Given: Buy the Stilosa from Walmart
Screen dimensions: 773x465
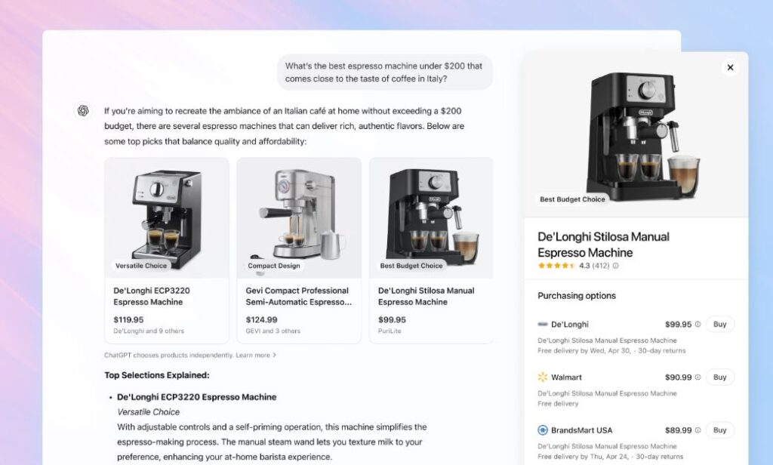Looking at the screenshot, I should click(719, 377).
